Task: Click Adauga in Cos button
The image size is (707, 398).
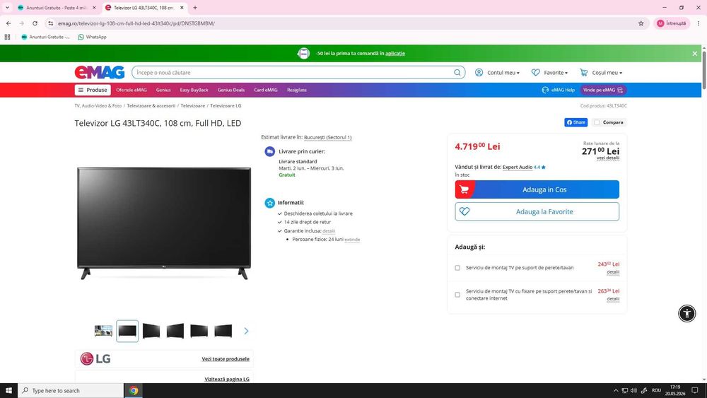Action: coord(537,189)
